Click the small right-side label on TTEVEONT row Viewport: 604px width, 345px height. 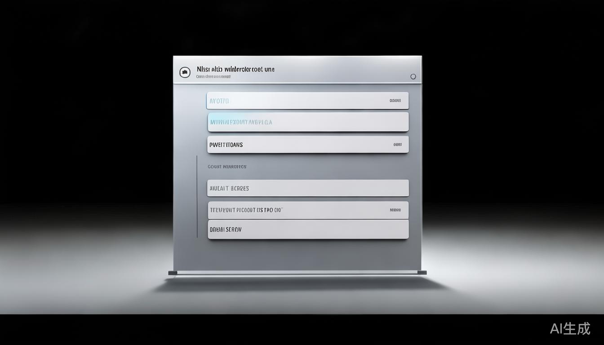395,210
